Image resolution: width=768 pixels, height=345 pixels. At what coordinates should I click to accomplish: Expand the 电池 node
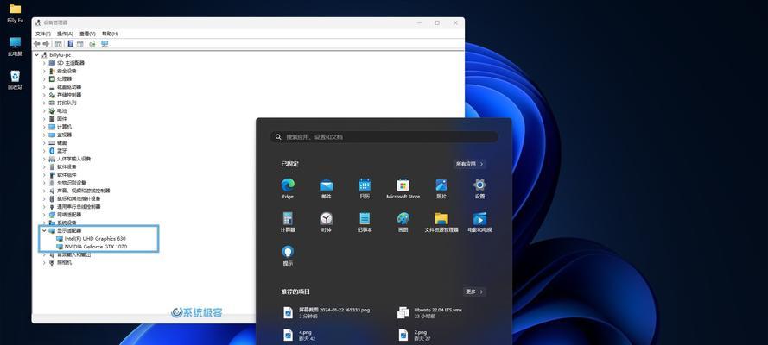point(44,111)
